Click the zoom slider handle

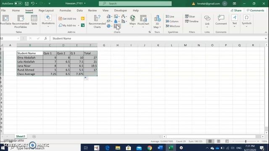[245, 141]
